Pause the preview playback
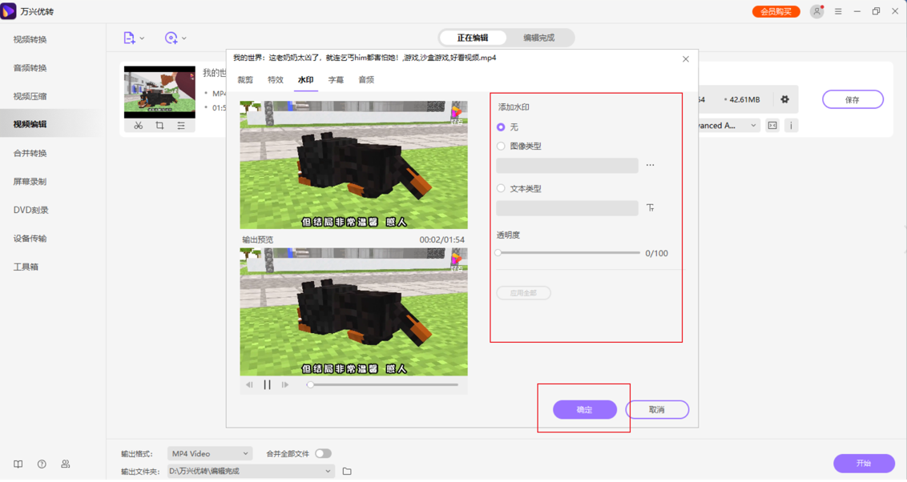The height and width of the screenshot is (482, 907). pos(268,385)
